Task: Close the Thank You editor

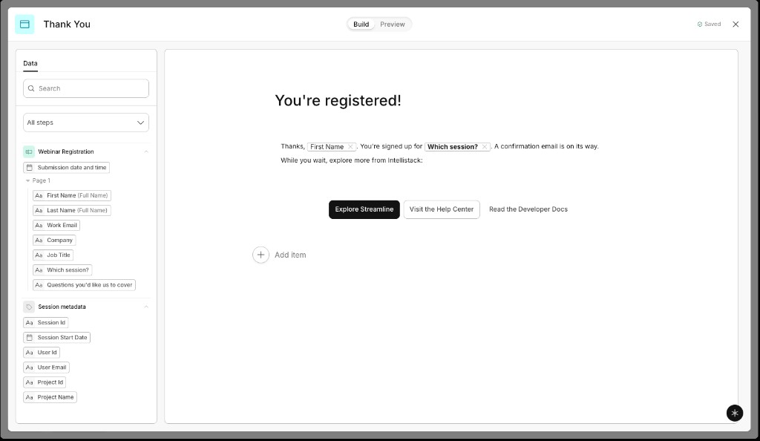Action: tap(736, 24)
